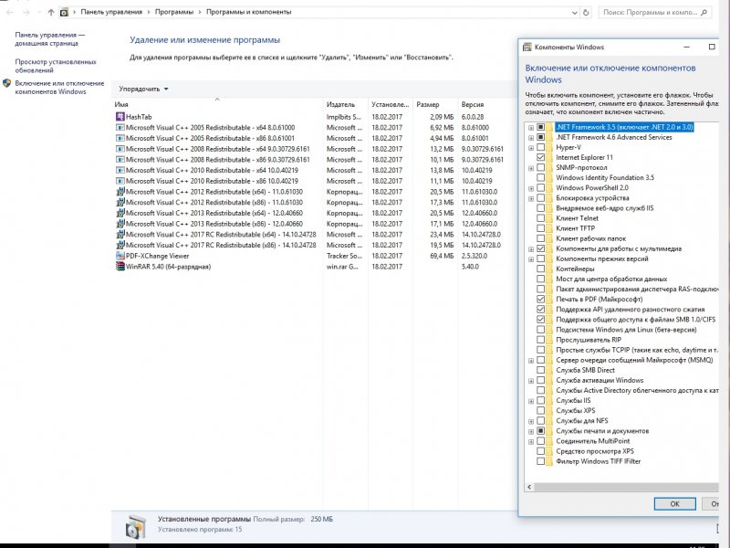Expand Компоненты для работы с мультимедиа node
This screenshot has width=730, height=548.
[x=531, y=248]
